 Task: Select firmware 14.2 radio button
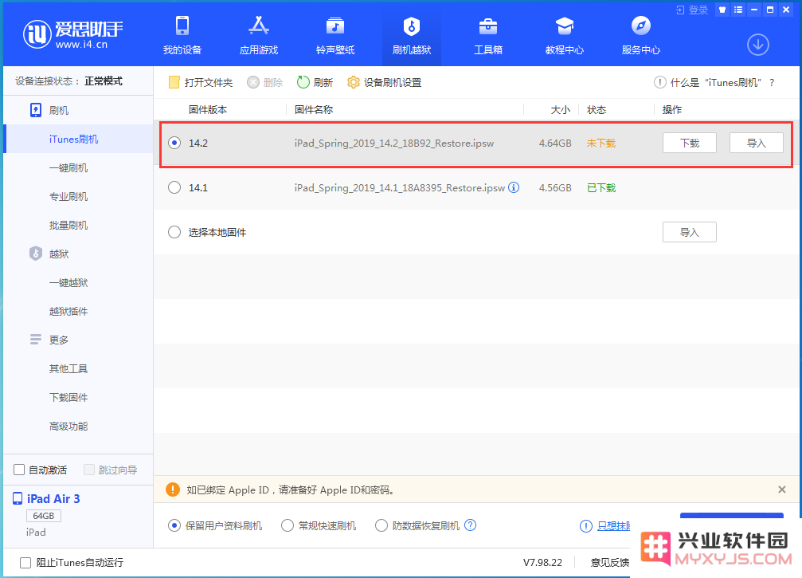[174, 143]
